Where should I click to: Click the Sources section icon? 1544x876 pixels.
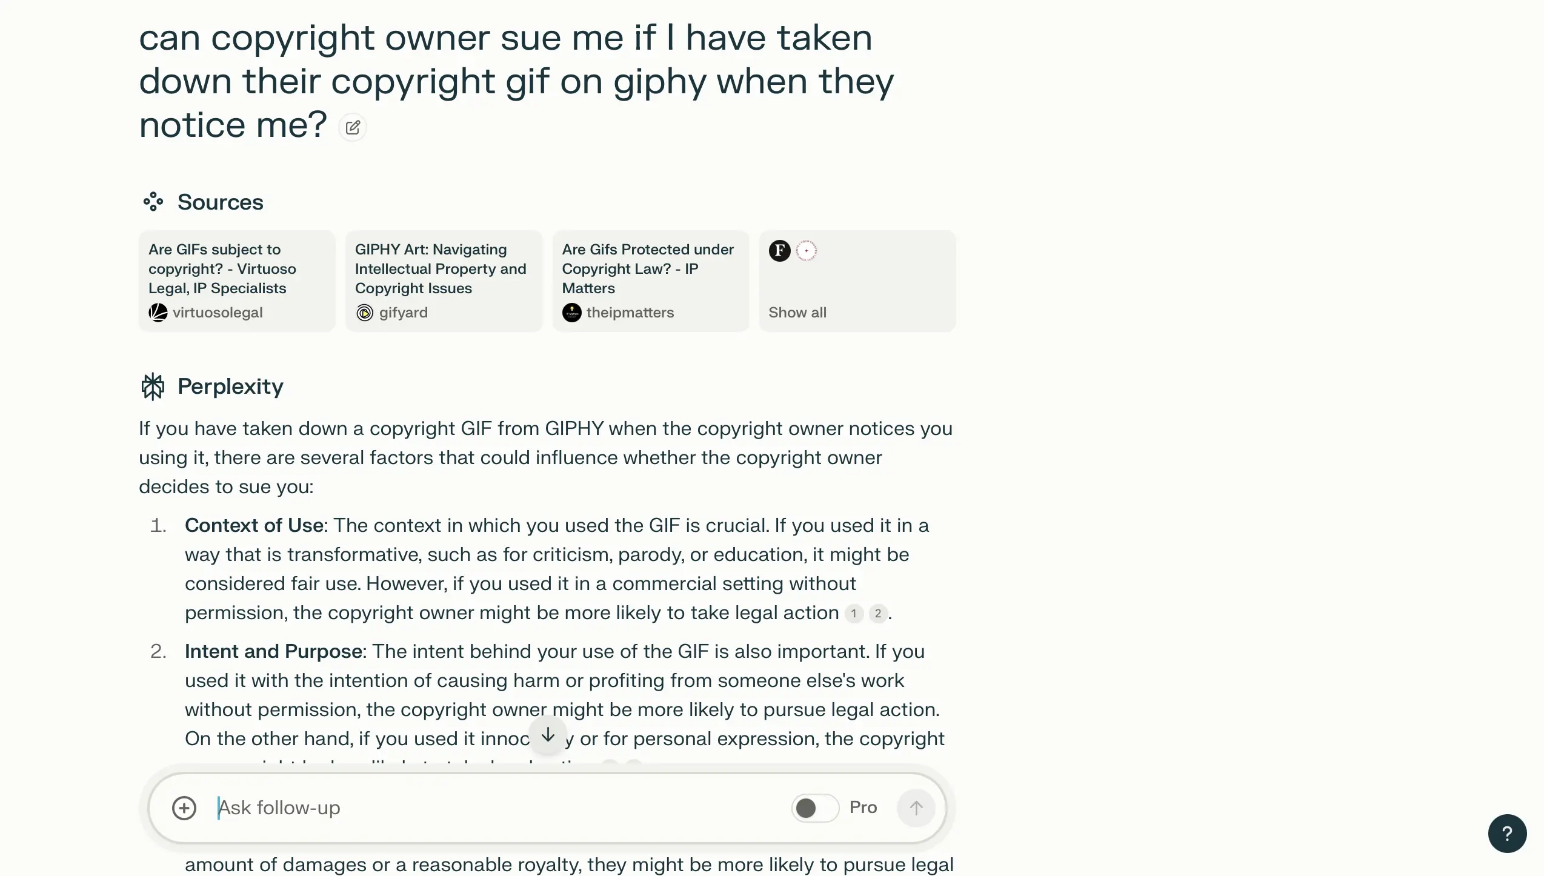pyautogui.click(x=153, y=202)
